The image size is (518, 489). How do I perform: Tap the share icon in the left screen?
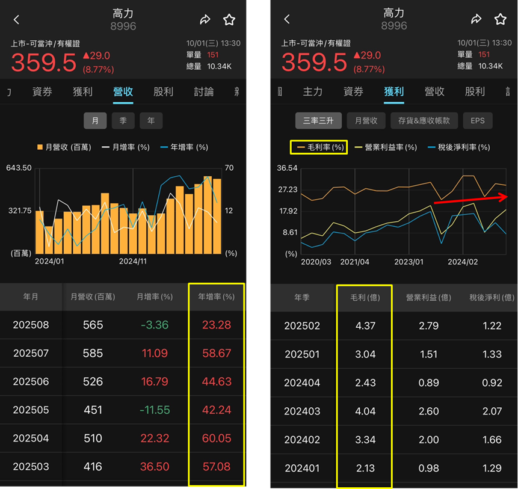pyautogui.click(x=205, y=20)
